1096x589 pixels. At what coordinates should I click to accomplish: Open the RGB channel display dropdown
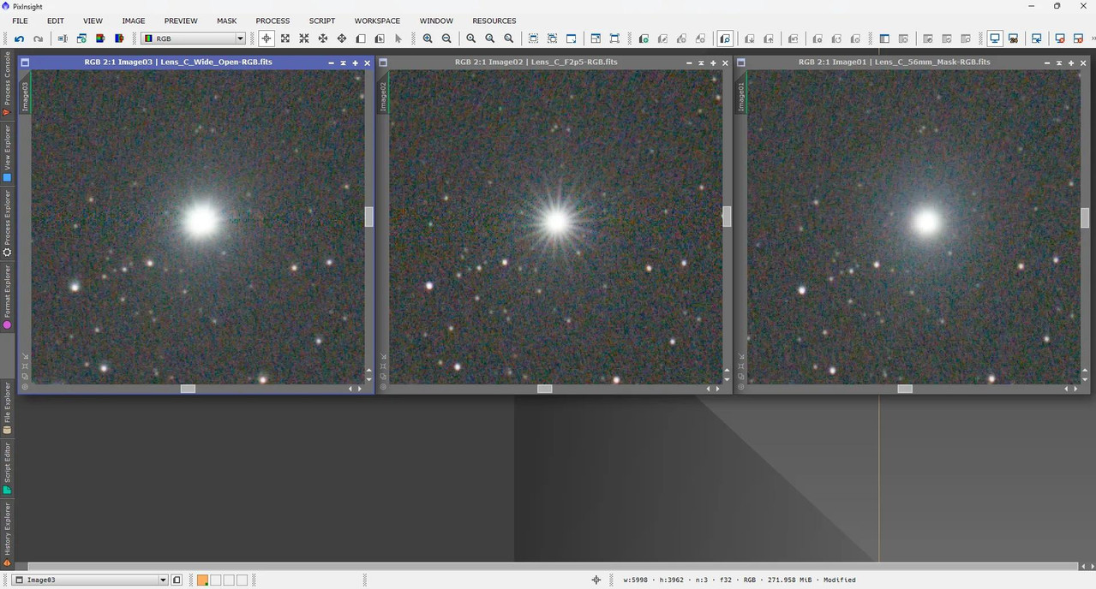[x=194, y=39]
